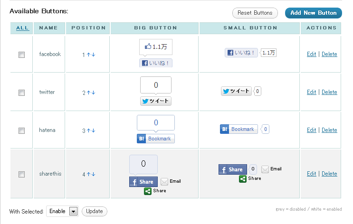The height and width of the screenshot is (224, 353).
Task: Move hatena position down with arrow
Action: click(x=94, y=131)
